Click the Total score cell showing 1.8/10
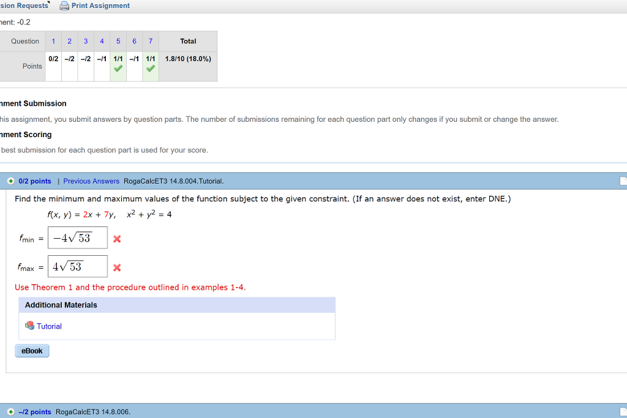This screenshot has width=627, height=418. pos(188,59)
